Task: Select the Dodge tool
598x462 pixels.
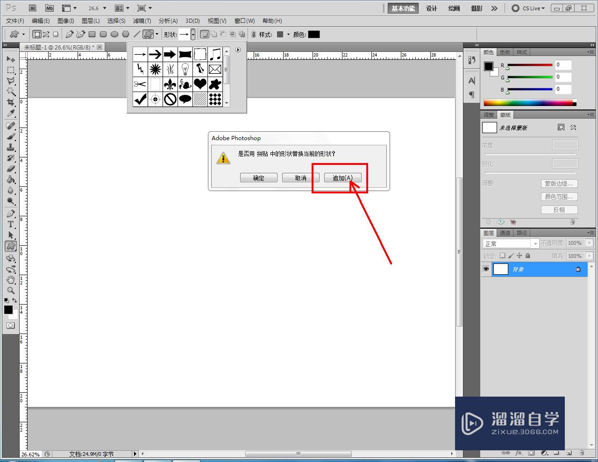Action: click(x=10, y=201)
